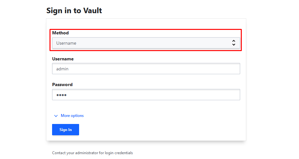Focus the Username input field
The width and height of the screenshot is (299, 159).
(x=146, y=69)
